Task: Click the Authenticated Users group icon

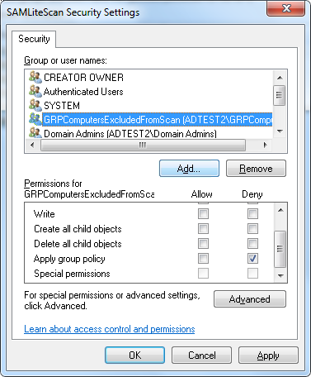Action: (35, 91)
